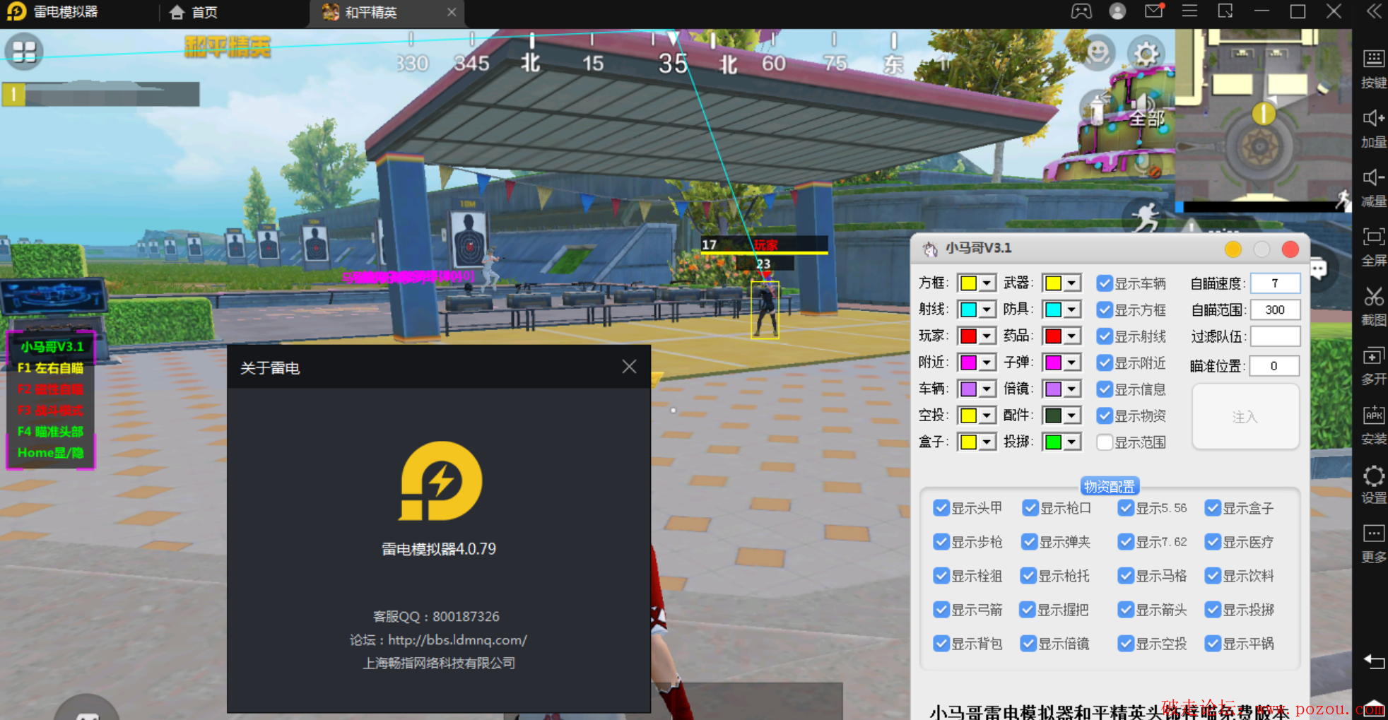Image resolution: width=1388 pixels, height=720 pixels.
Task: Click the empty 过滤队伍 input field
Action: tap(1275, 336)
